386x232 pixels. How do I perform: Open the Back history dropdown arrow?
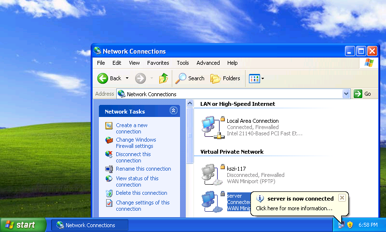[127, 78]
